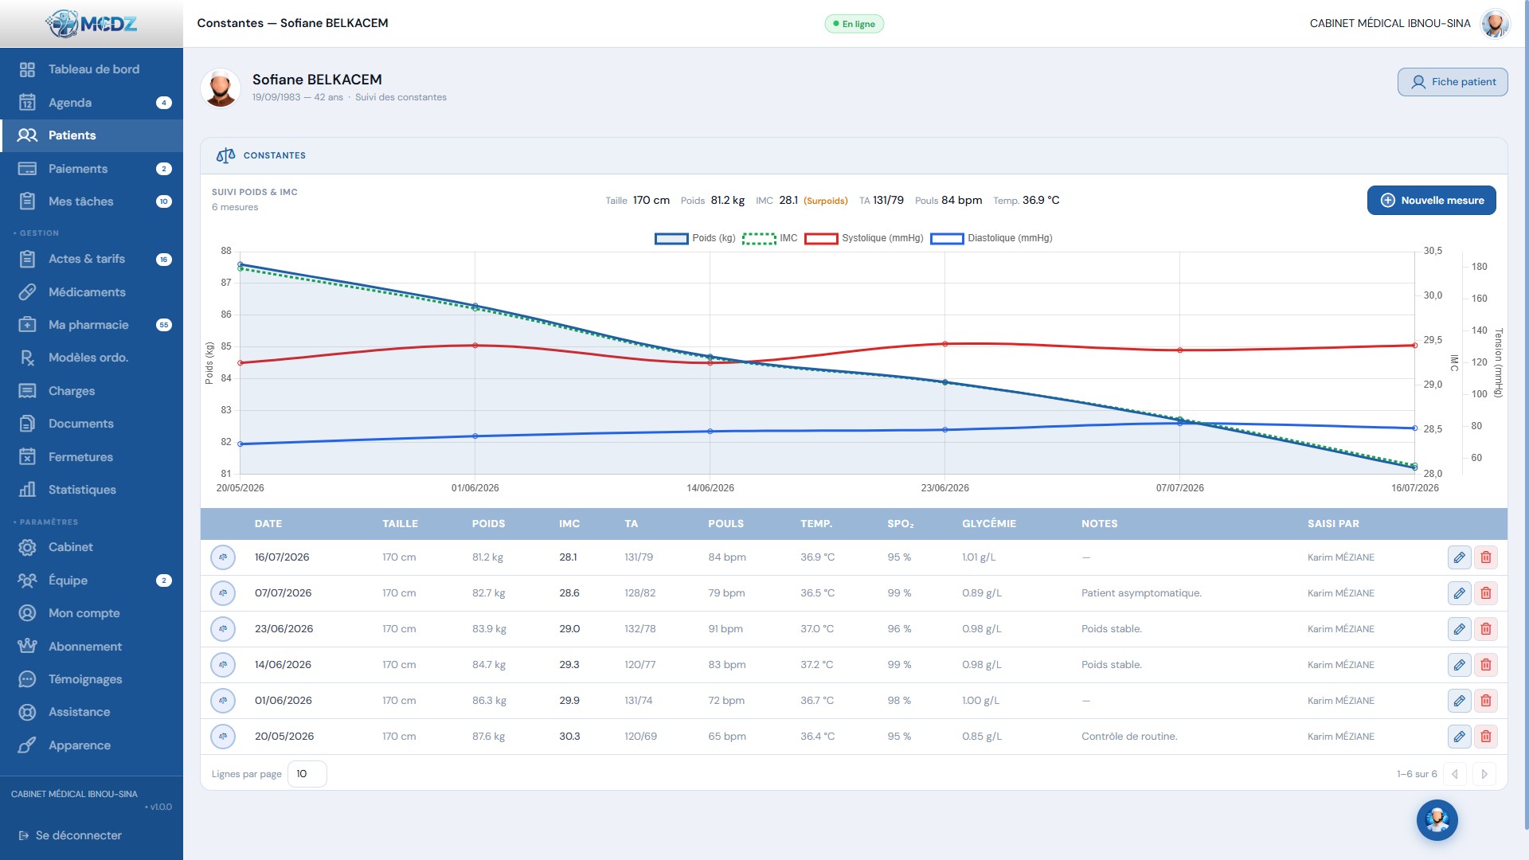
Task: Go to next page of measurements
Action: coord(1484,774)
